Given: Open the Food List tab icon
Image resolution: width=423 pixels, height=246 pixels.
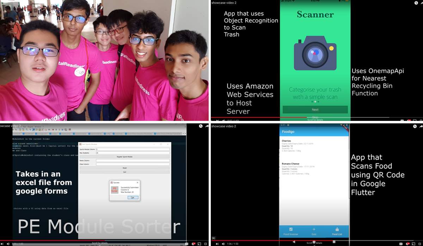Looking at the screenshot, I should 337,229.
